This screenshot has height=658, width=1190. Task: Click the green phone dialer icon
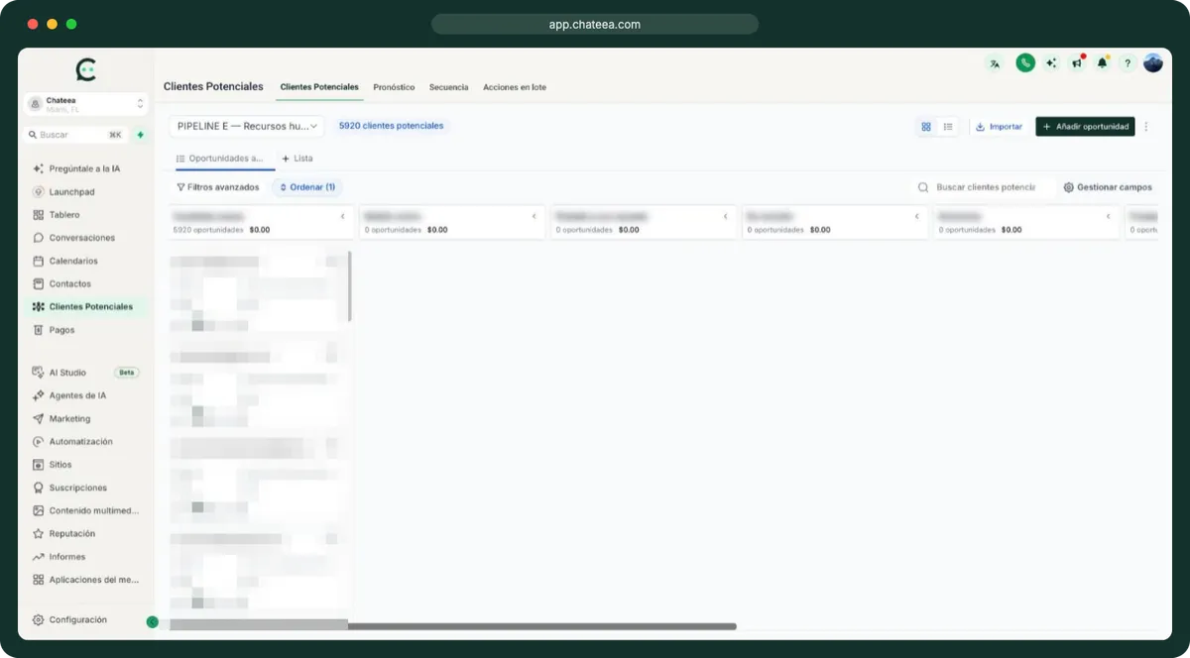coord(1025,62)
